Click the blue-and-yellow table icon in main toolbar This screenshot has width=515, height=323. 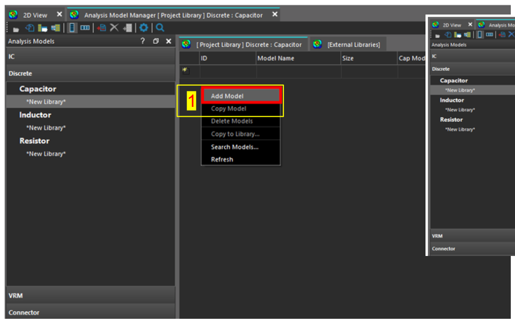tap(55, 28)
